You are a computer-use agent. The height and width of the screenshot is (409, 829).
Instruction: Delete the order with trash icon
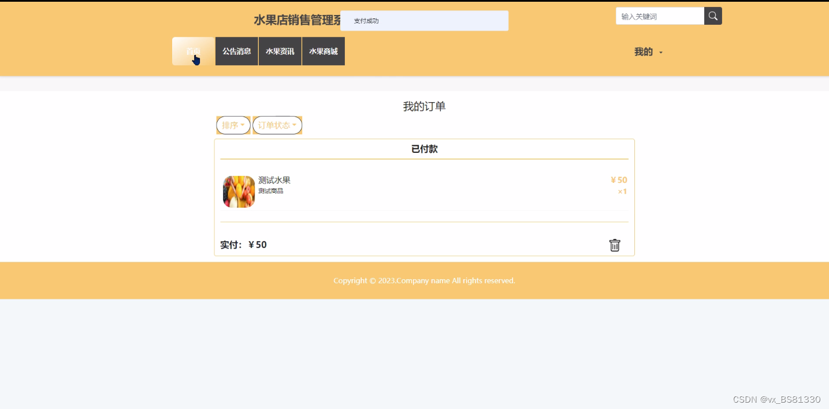coord(615,245)
